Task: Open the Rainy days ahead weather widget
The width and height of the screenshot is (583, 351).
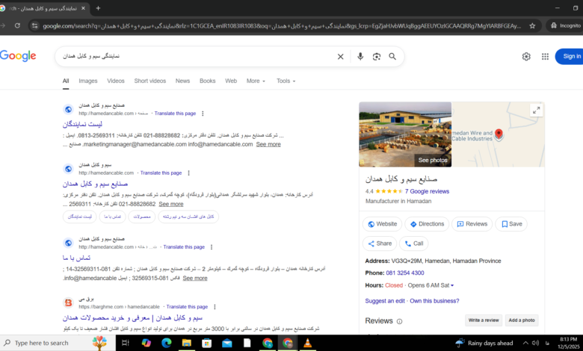Action: pyautogui.click(x=484, y=343)
